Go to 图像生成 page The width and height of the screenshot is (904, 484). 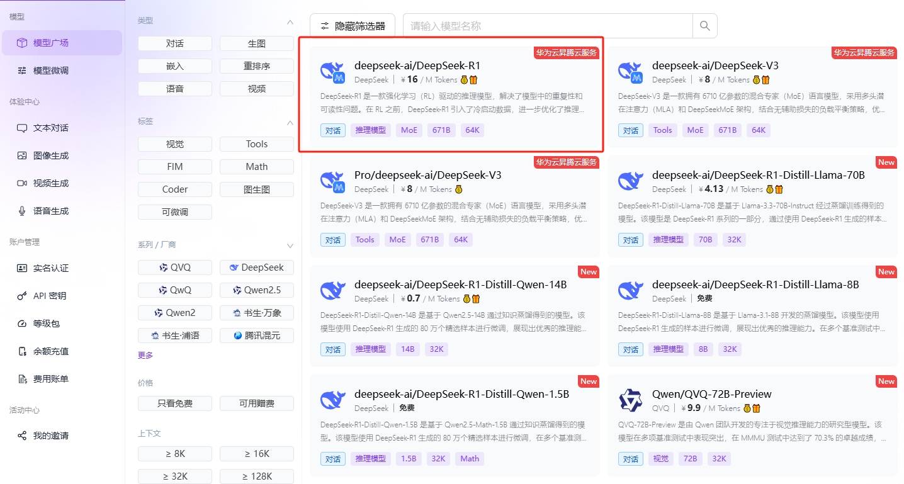pyautogui.click(x=62, y=155)
